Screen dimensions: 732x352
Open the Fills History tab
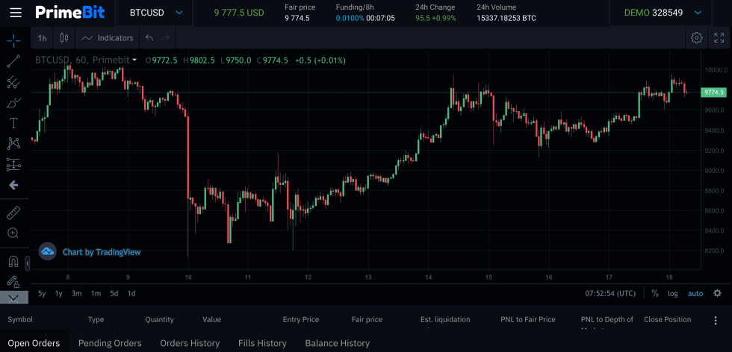tap(262, 343)
